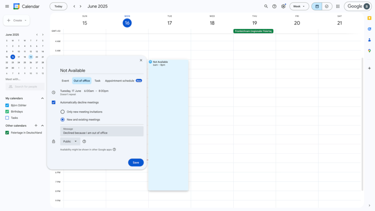
Task: Switch to Tasks view icon
Action: click(x=327, y=6)
